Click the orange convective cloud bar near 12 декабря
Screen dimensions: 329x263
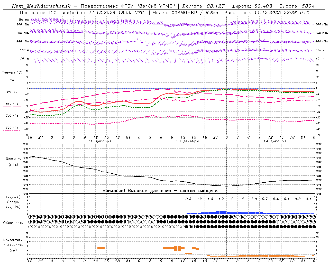pyautogui.click(x=101, y=248)
